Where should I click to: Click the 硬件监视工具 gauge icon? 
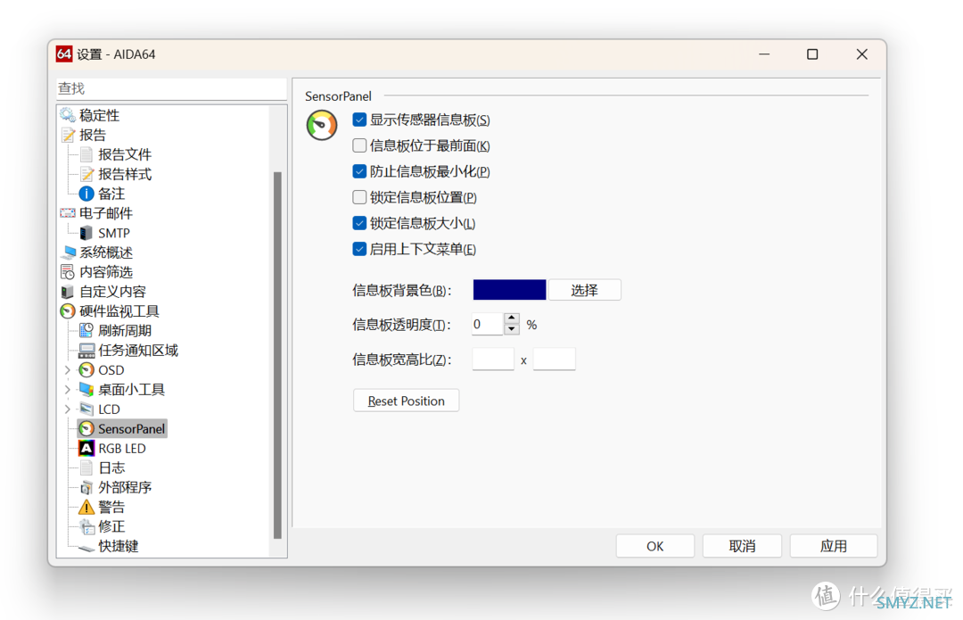coord(68,311)
